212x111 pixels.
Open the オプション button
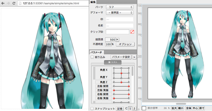point(125,44)
